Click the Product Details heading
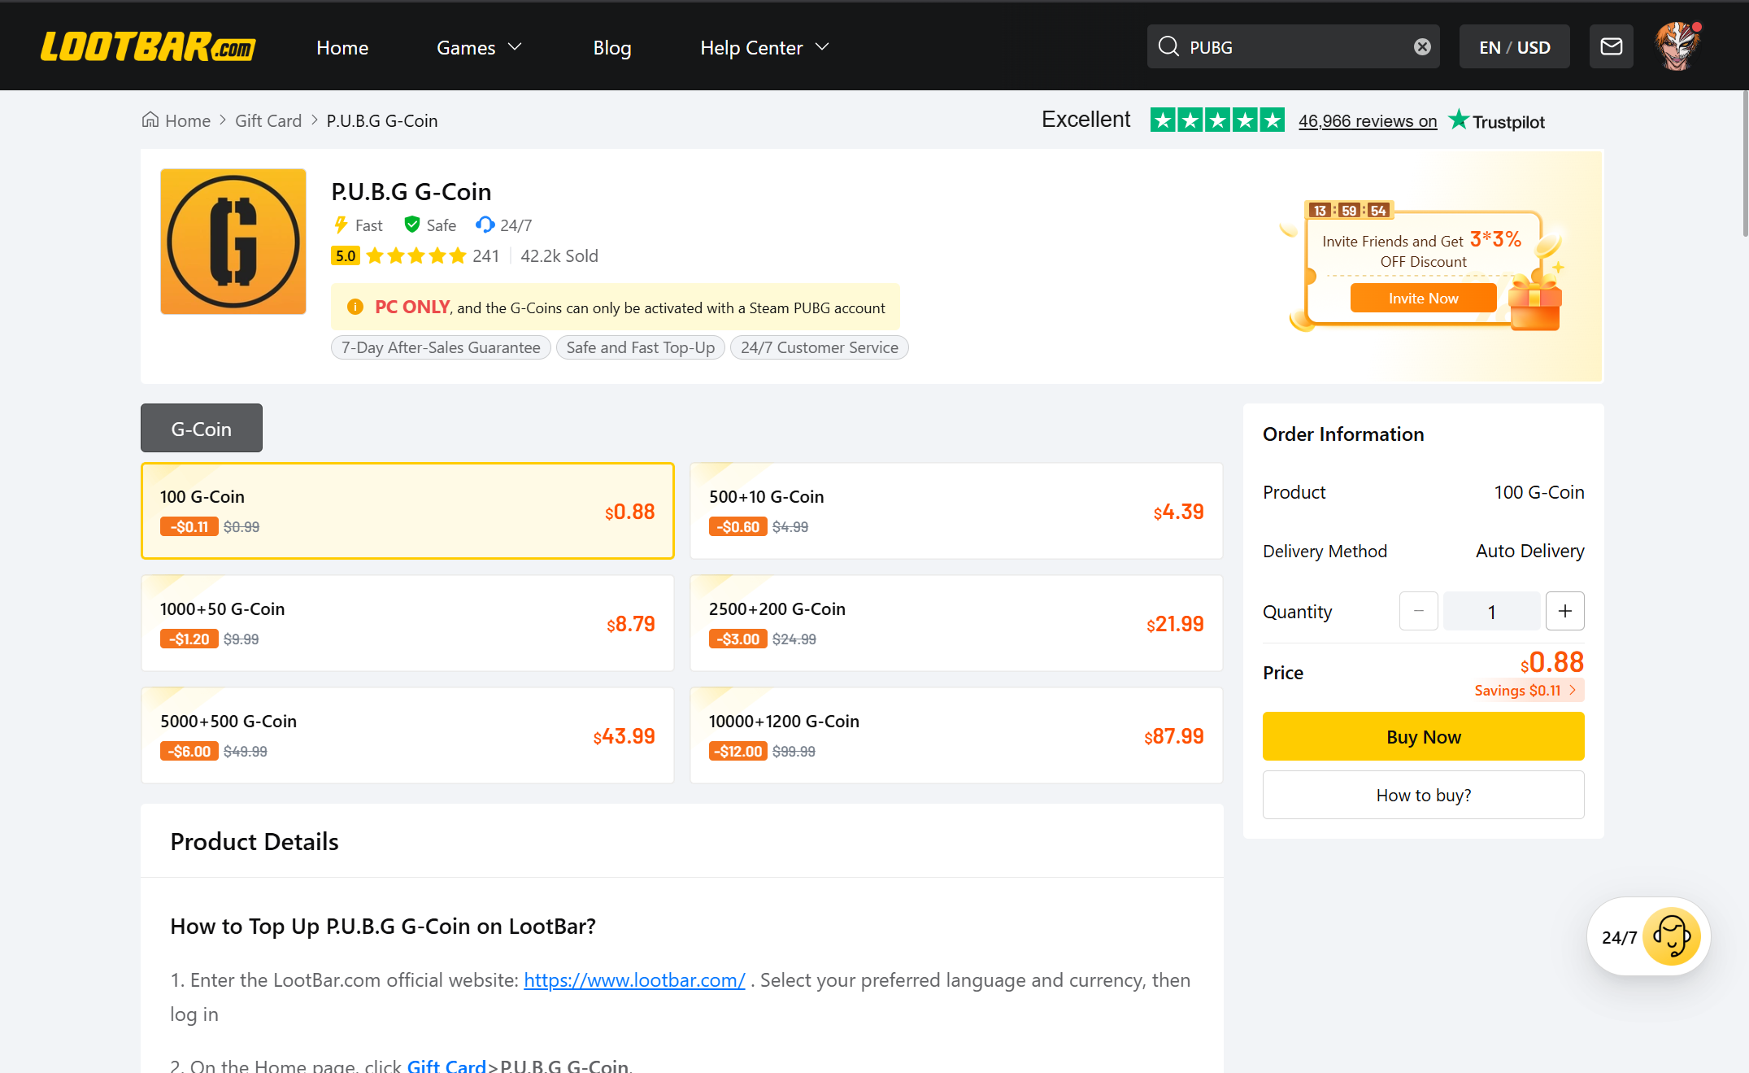Screen dimensions: 1749x1073 click(x=255, y=841)
